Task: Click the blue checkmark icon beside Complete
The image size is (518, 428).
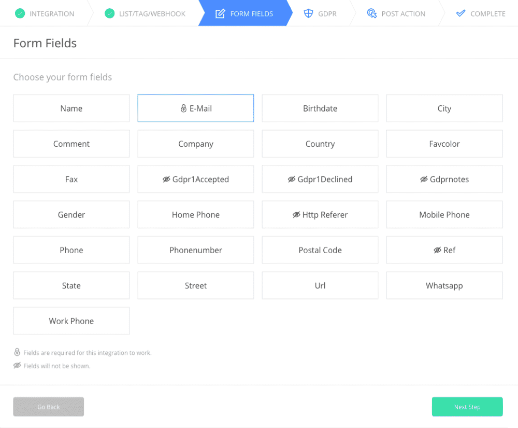Action: point(461,13)
